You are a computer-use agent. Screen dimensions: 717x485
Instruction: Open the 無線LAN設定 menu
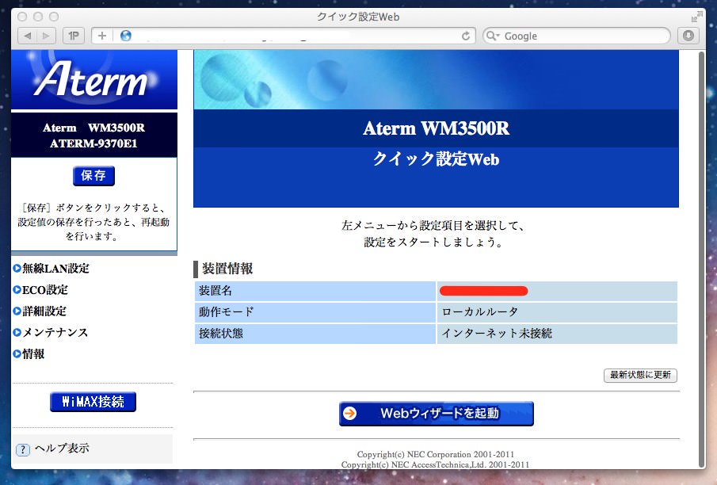coord(55,269)
